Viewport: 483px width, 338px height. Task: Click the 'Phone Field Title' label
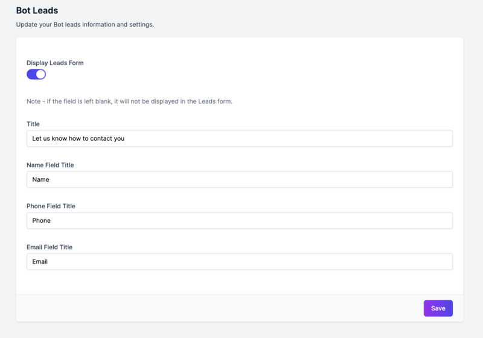51,206
